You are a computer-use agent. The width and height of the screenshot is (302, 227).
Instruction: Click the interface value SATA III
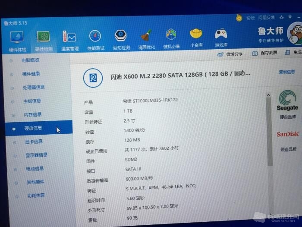(133, 169)
